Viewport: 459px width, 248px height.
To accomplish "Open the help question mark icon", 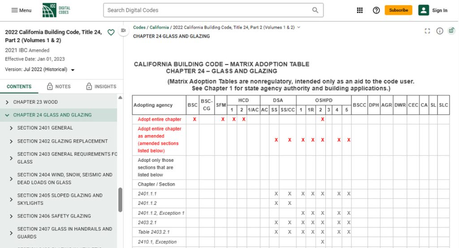I will click(376, 10).
